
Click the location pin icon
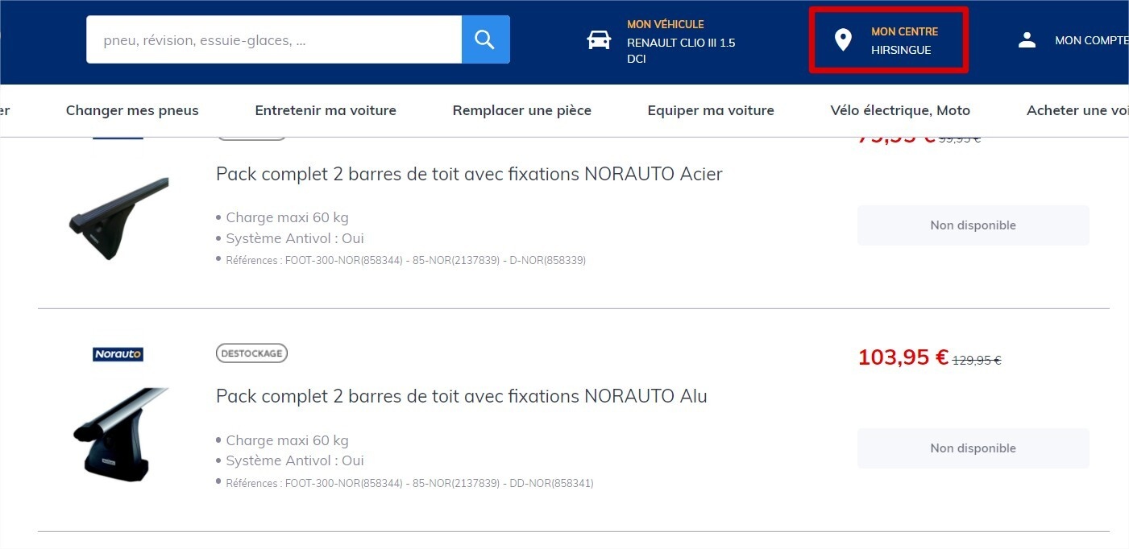pyautogui.click(x=843, y=40)
